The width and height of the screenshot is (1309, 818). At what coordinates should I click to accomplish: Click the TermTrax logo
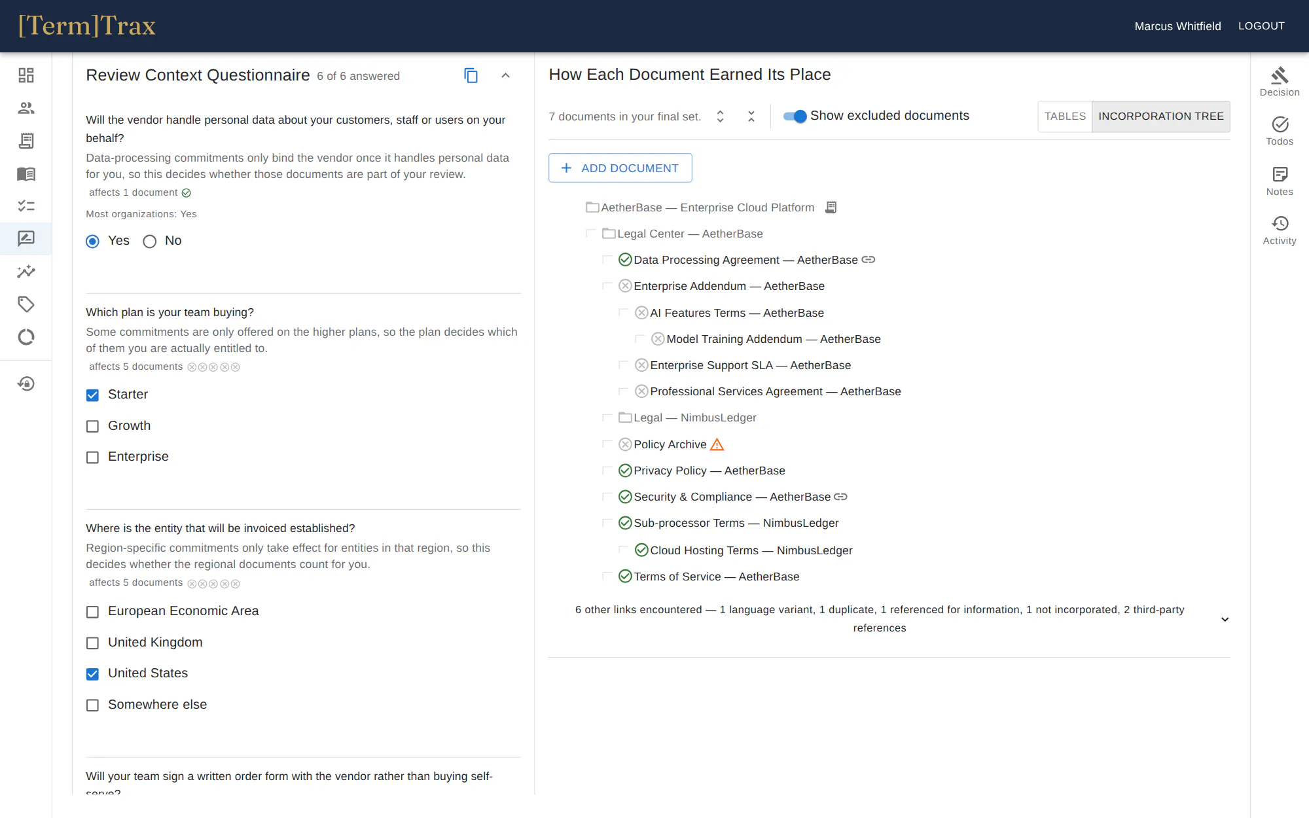coord(87,26)
